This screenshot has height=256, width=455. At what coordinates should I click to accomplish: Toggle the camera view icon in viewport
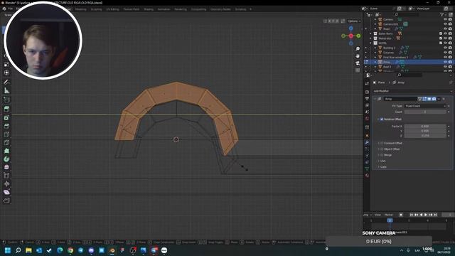coord(358,63)
